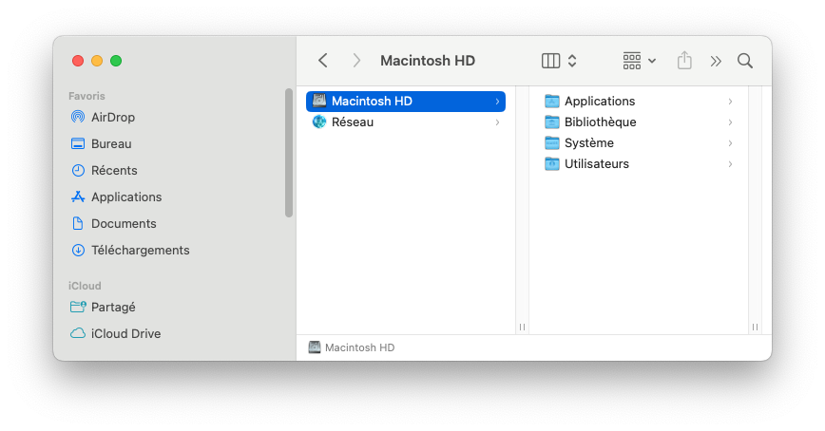Screen dimensions: 825x431
Task: Zoom the window with green button
Action: 116,61
